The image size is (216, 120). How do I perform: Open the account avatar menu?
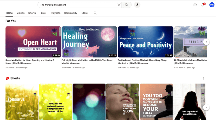212,5
